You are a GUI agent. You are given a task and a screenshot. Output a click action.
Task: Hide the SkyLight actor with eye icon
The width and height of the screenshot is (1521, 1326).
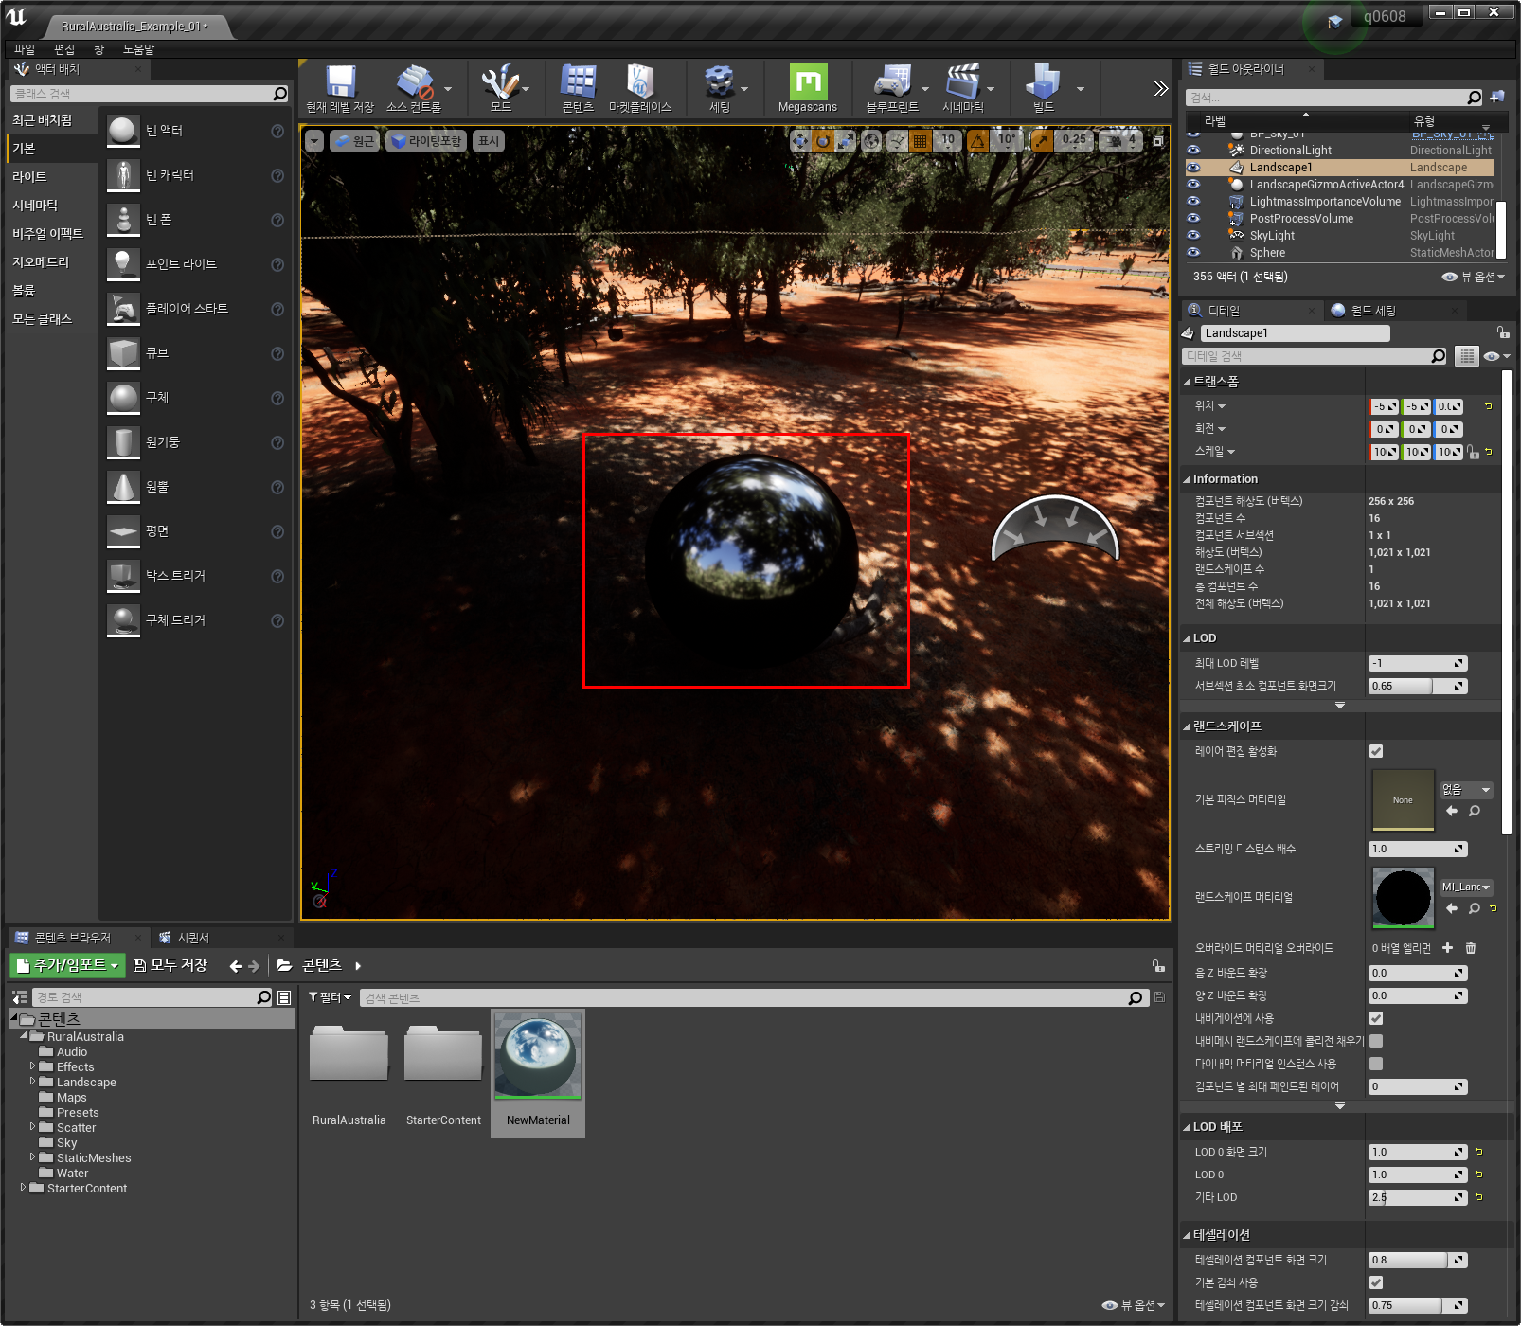coord(1193,236)
